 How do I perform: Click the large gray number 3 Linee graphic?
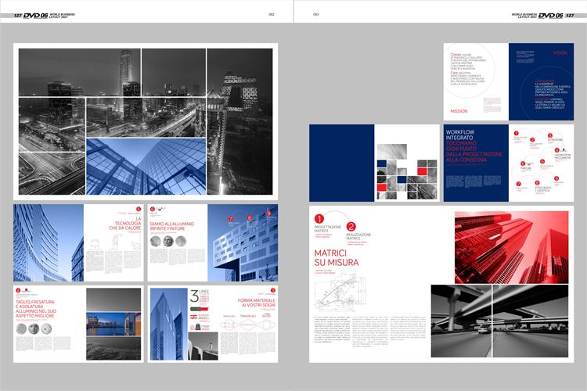pos(193,296)
